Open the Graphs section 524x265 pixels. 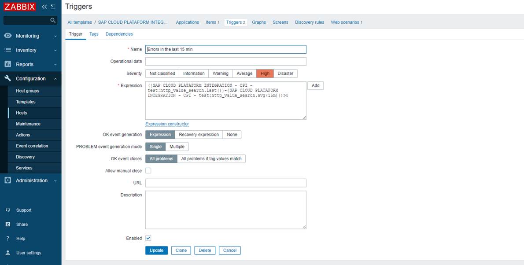(259, 22)
